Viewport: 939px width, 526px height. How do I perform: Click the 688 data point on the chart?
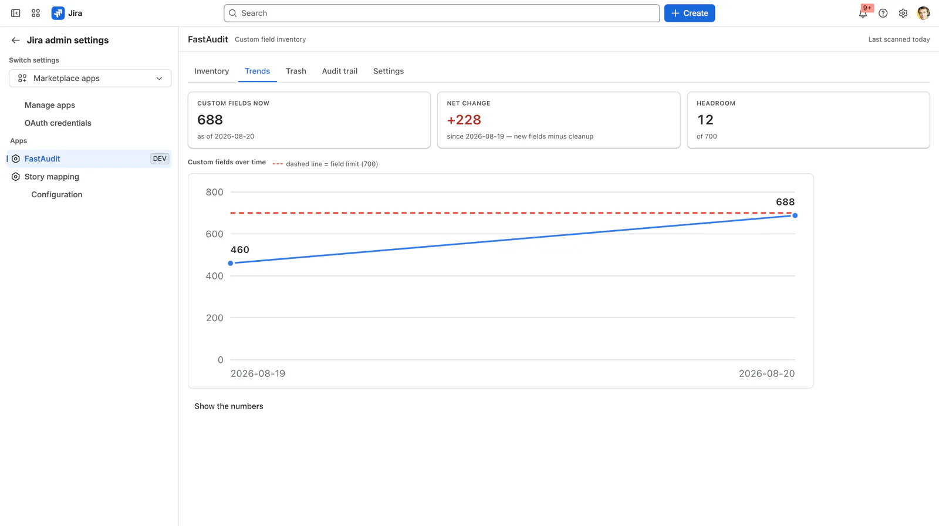click(795, 215)
